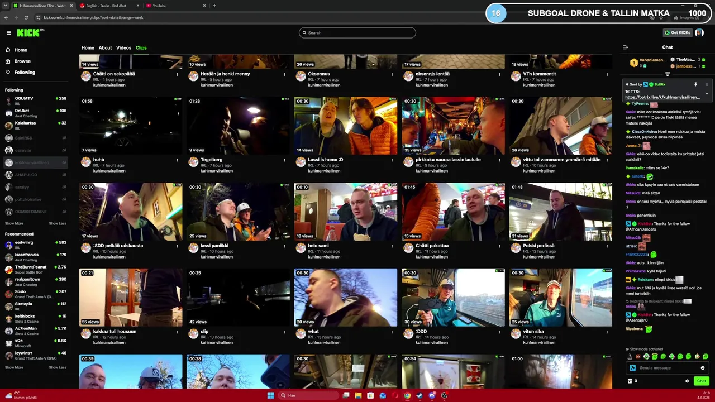The height and width of the screenshot is (402, 715).
Task: Click the Windows taskbar search box
Action: (308, 395)
